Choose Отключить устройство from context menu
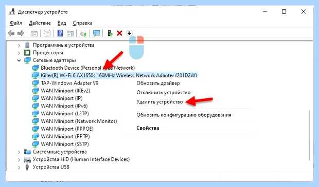The width and height of the screenshot is (319, 187). tap(164, 92)
